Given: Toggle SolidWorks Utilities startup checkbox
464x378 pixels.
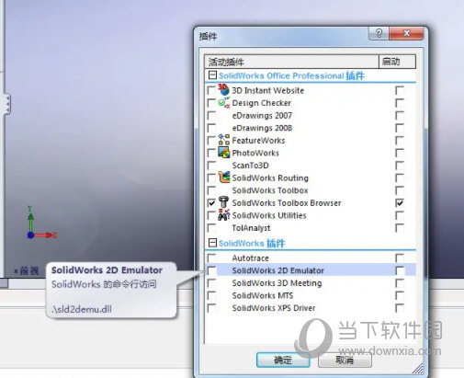Looking at the screenshot, I should [x=400, y=215].
